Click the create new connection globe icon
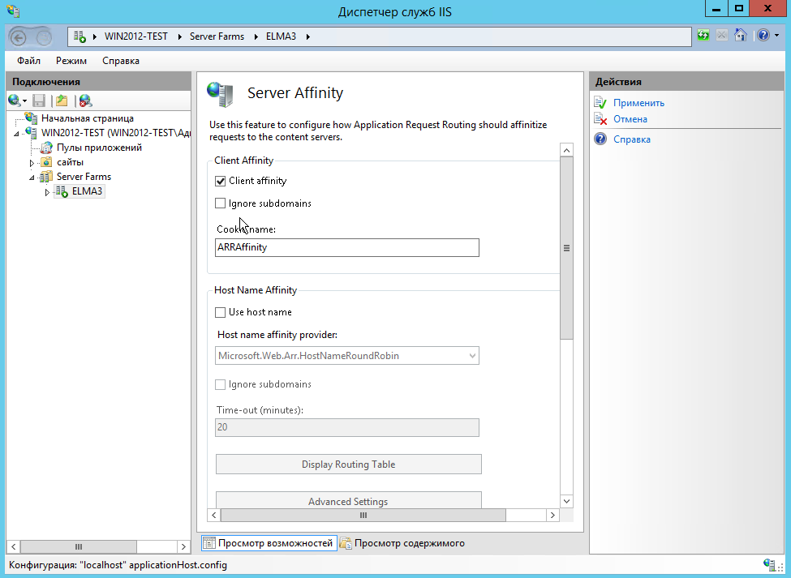This screenshot has height=578, width=791. pyautogui.click(x=15, y=101)
